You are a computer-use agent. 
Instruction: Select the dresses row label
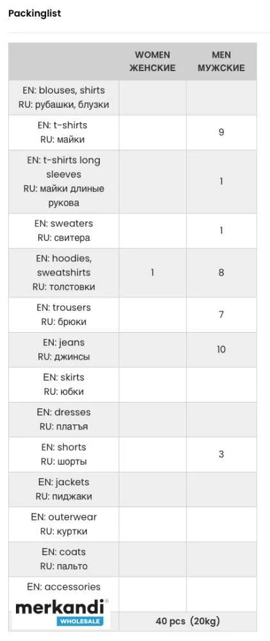click(63, 419)
